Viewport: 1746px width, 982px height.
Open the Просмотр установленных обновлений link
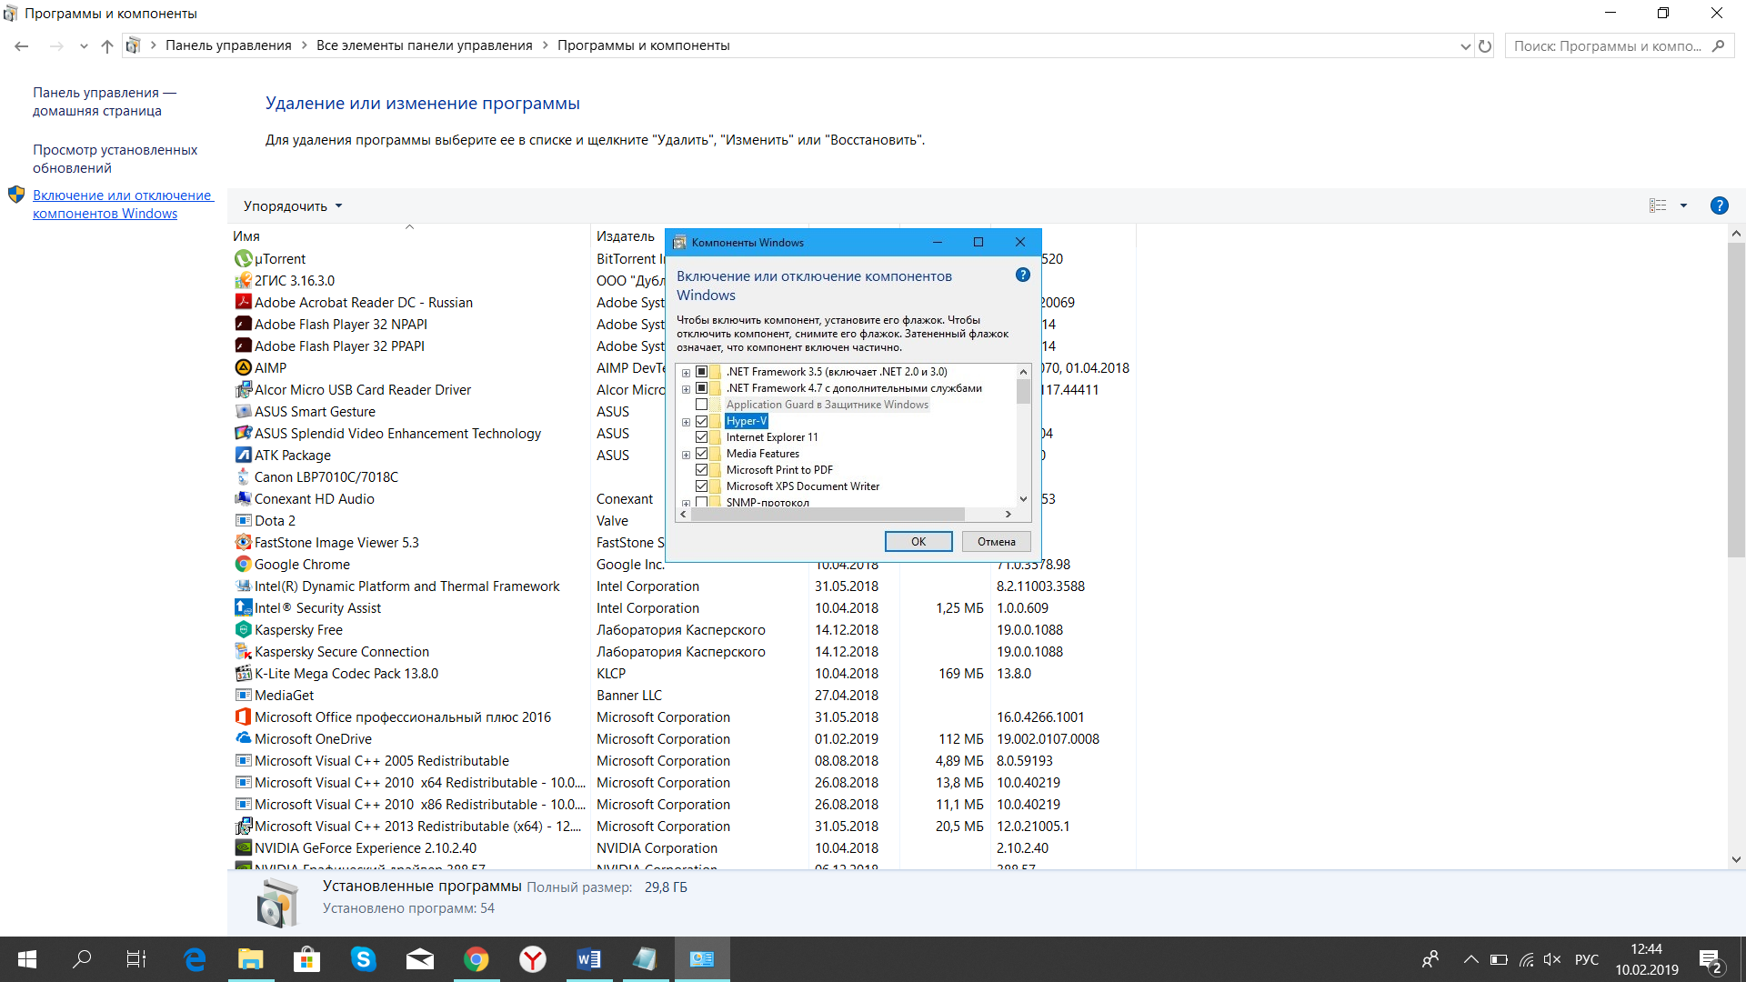(115, 159)
